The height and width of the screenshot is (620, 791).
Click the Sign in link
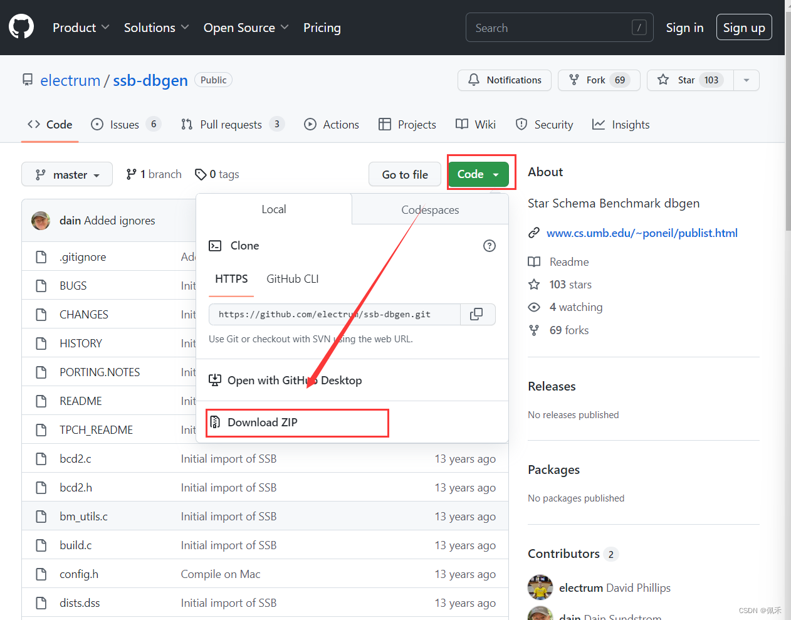click(684, 28)
